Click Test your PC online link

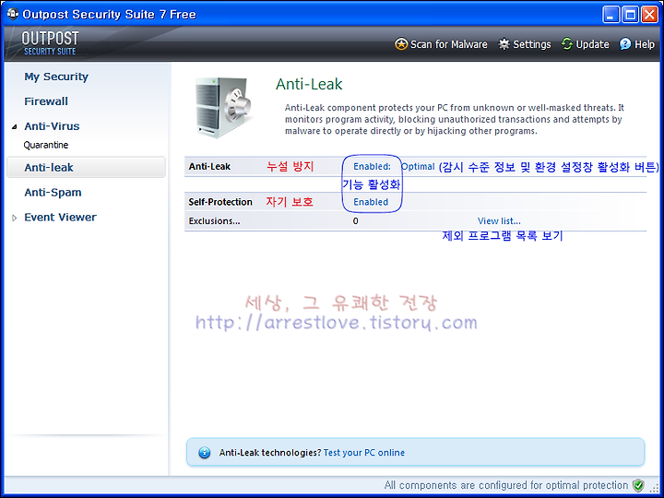[364, 453]
